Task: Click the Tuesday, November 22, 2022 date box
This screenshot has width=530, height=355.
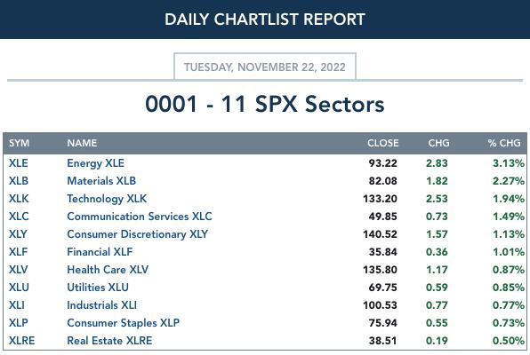Action: (265, 67)
